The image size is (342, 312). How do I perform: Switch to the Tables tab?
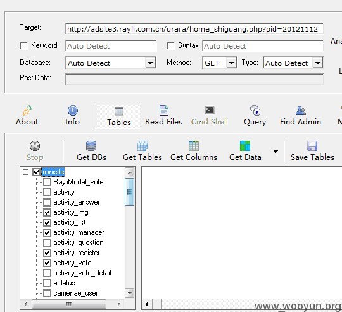coord(118,116)
